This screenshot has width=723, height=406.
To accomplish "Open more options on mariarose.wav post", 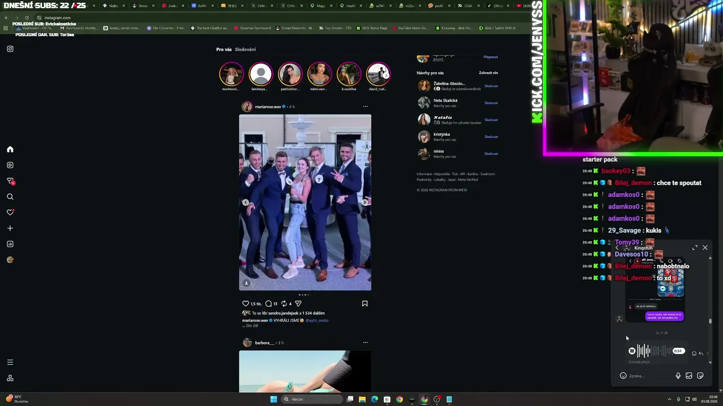I will click(x=365, y=107).
